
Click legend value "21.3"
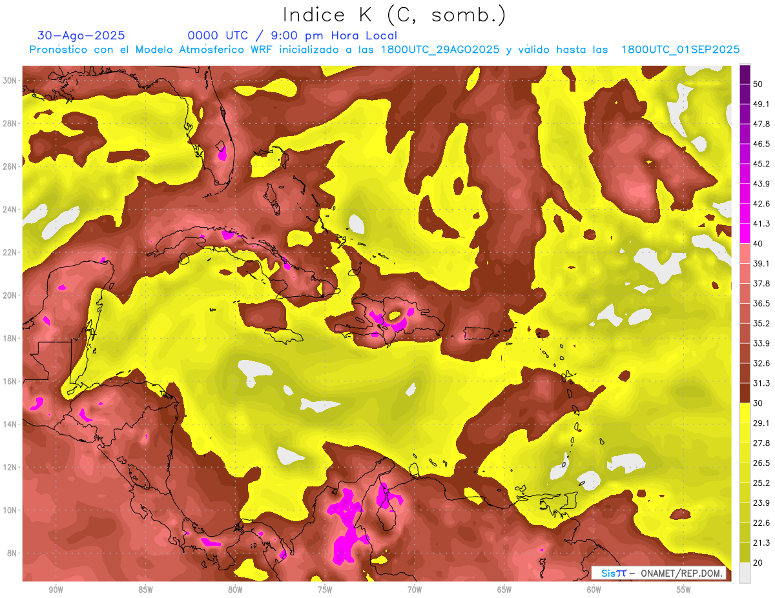point(761,543)
